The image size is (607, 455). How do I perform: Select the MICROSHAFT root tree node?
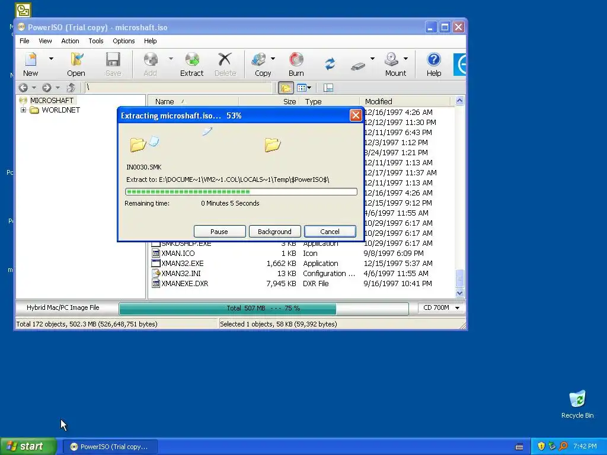(x=52, y=100)
